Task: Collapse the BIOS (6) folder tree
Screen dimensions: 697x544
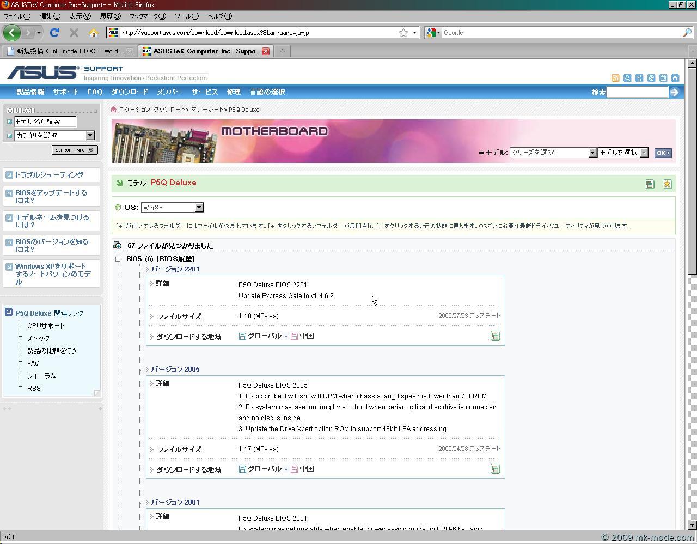Action: click(118, 259)
